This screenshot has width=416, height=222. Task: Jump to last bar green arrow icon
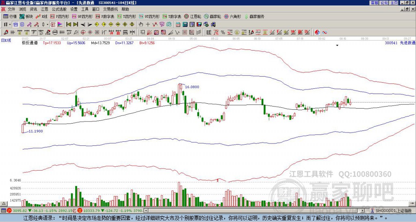coord(76,24)
